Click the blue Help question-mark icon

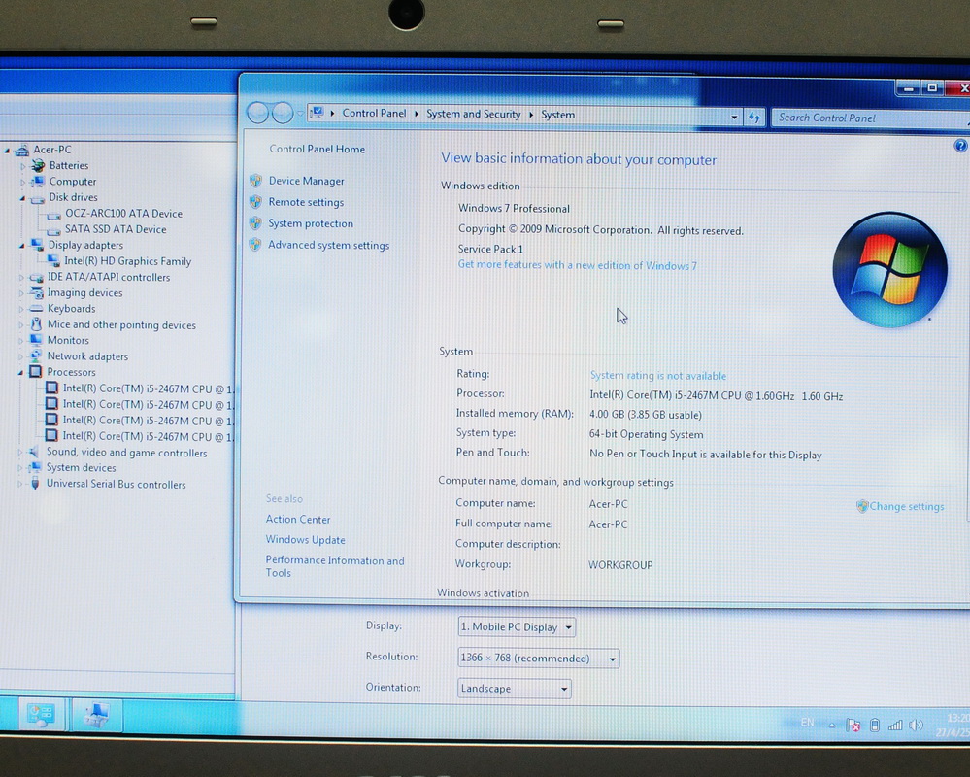(960, 146)
